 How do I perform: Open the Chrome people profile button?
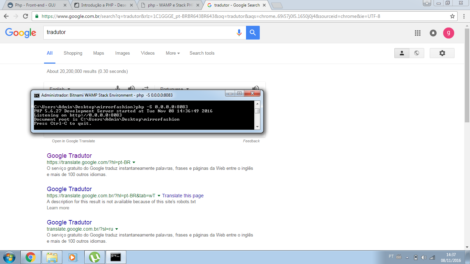[427, 3]
